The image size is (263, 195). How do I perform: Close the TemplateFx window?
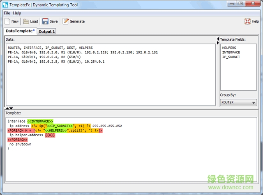pos(253,3)
